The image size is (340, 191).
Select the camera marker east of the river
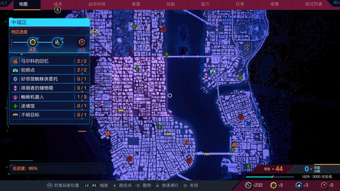[x=213, y=71]
